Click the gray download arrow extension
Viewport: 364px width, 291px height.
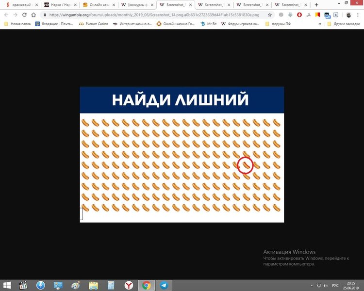290,15
